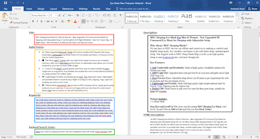Center align the paragraph
Image resolution: width=260 pixels, height=139 pixels.
88,21
